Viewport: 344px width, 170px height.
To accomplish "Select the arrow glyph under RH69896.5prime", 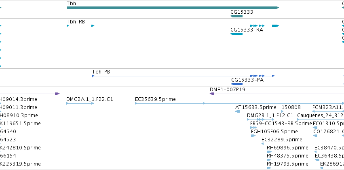I will [269, 152].
